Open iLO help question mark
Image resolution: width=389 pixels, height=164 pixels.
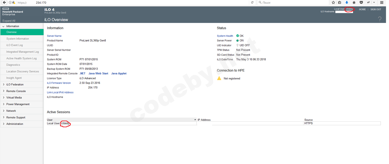tap(380, 19)
